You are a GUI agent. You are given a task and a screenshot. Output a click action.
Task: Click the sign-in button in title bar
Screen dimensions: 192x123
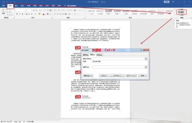pyautogui.click(x=166, y=2)
